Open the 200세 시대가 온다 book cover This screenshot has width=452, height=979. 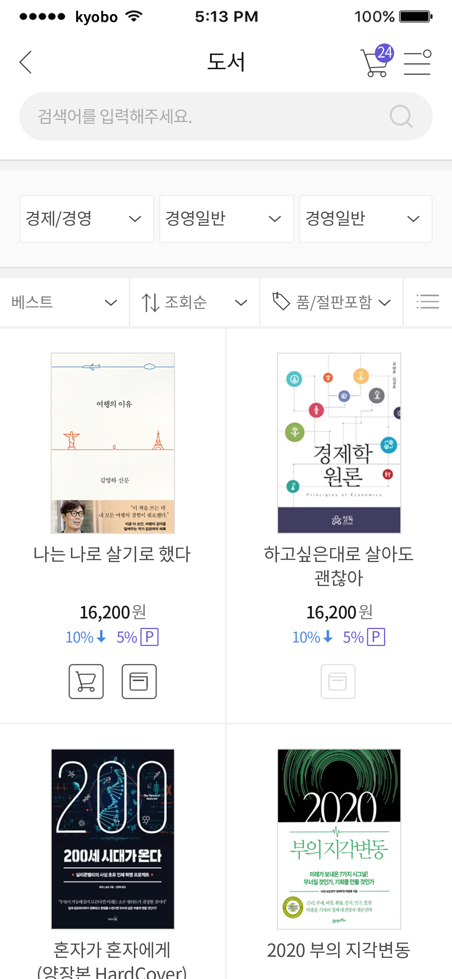(x=113, y=839)
